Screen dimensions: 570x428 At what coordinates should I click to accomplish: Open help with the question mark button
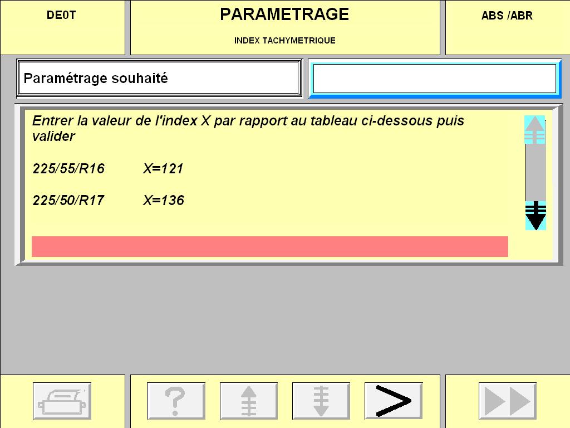tap(176, 400)
